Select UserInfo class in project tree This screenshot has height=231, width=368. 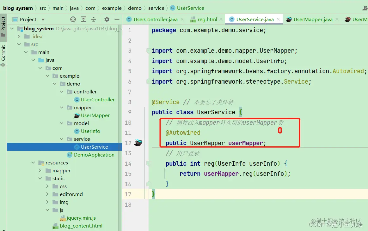click(x=90, y=131)
